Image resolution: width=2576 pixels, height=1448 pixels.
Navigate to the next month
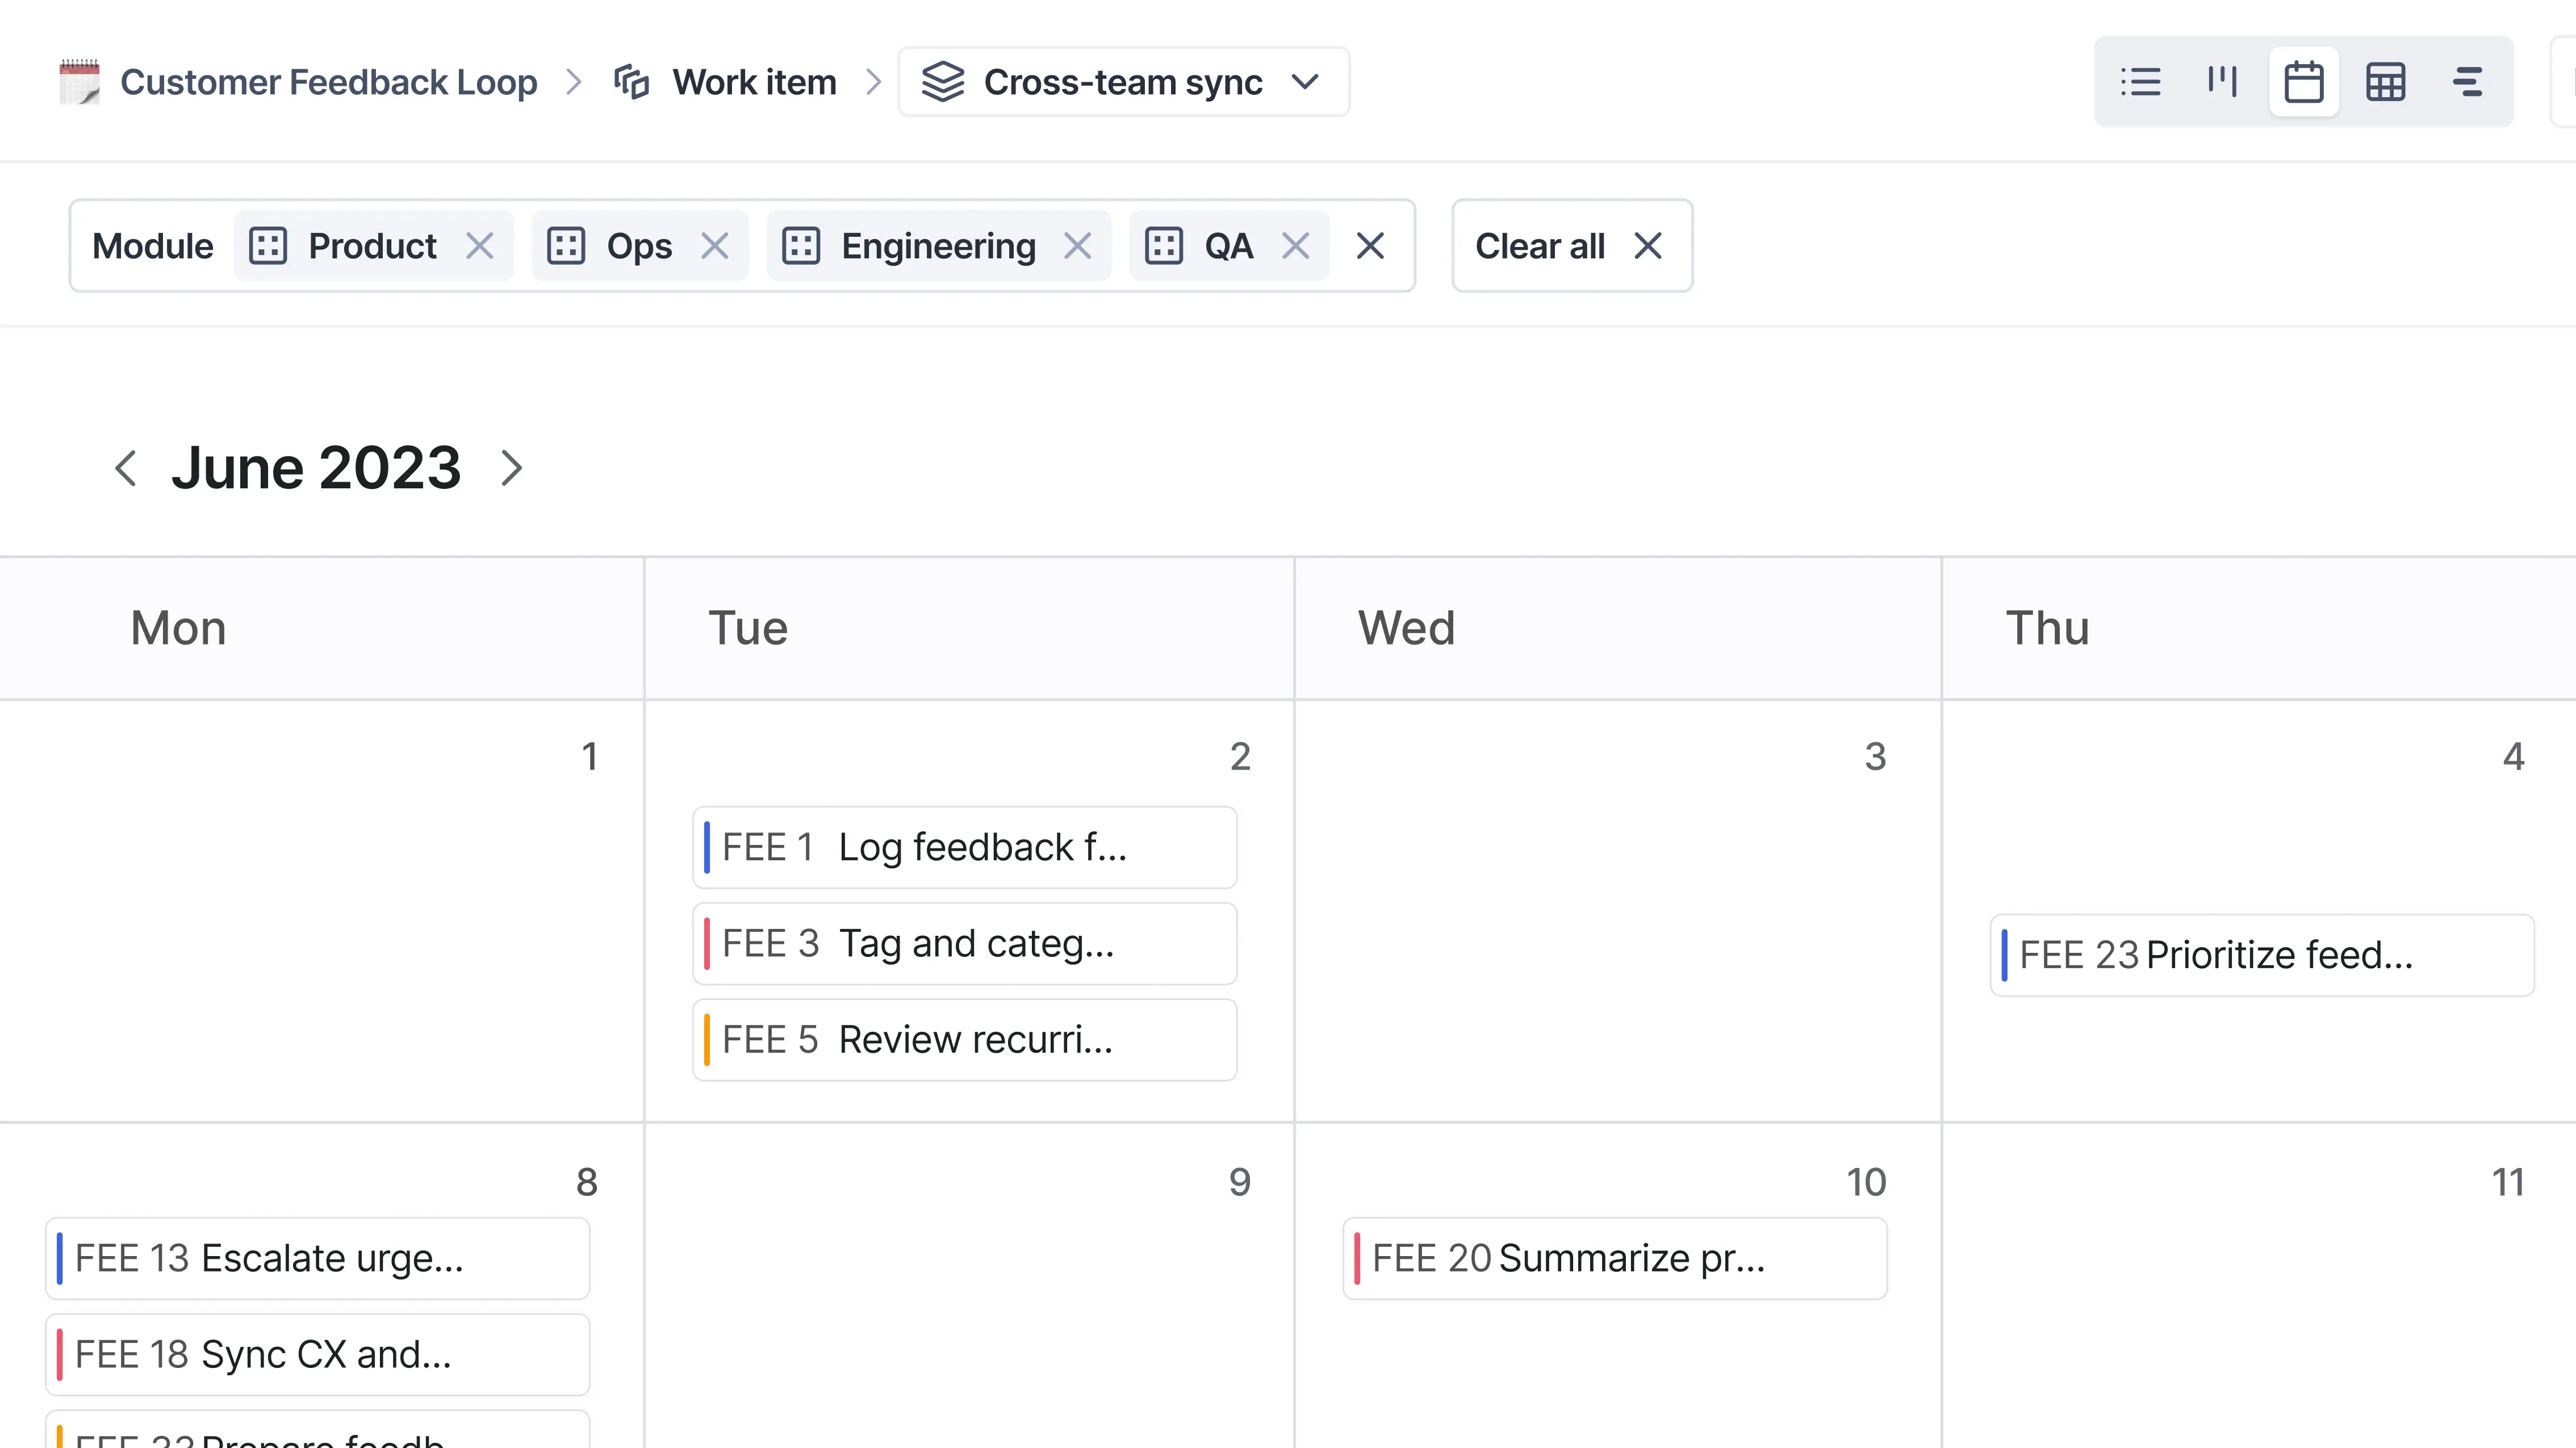[511, 468]
